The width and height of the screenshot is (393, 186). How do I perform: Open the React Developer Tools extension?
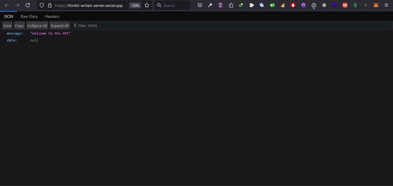tap(324, 5)
